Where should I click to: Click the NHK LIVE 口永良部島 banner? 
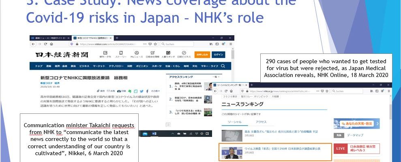pyautogui.click(x=356, y=149)
